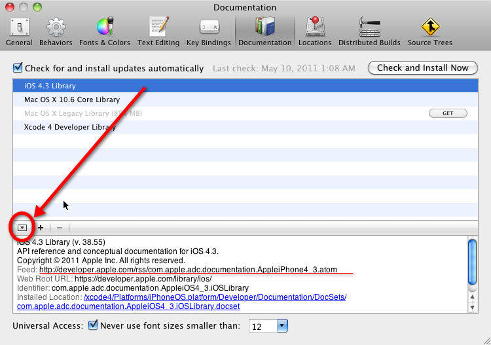Click the Last check date text
This screenshot has height=345, width=491.
click(284, 68)
